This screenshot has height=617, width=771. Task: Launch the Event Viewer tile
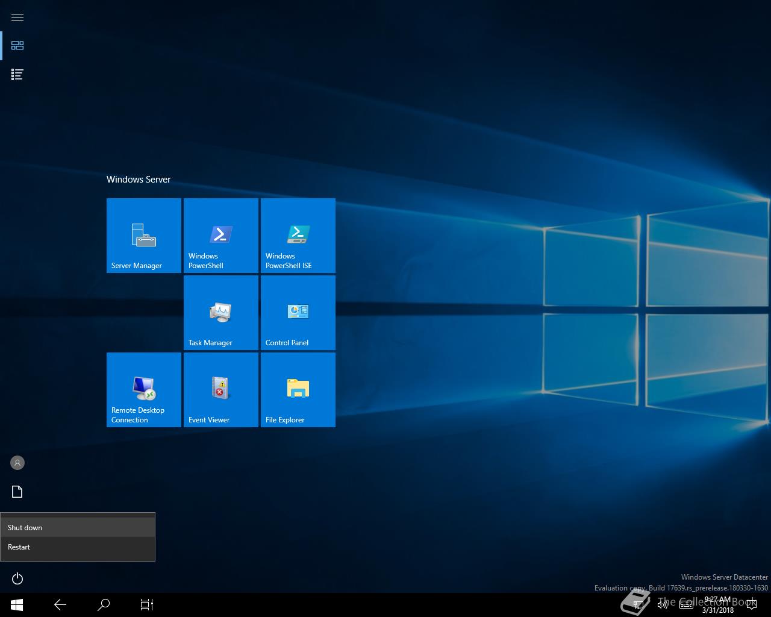(x=221, y=390)
